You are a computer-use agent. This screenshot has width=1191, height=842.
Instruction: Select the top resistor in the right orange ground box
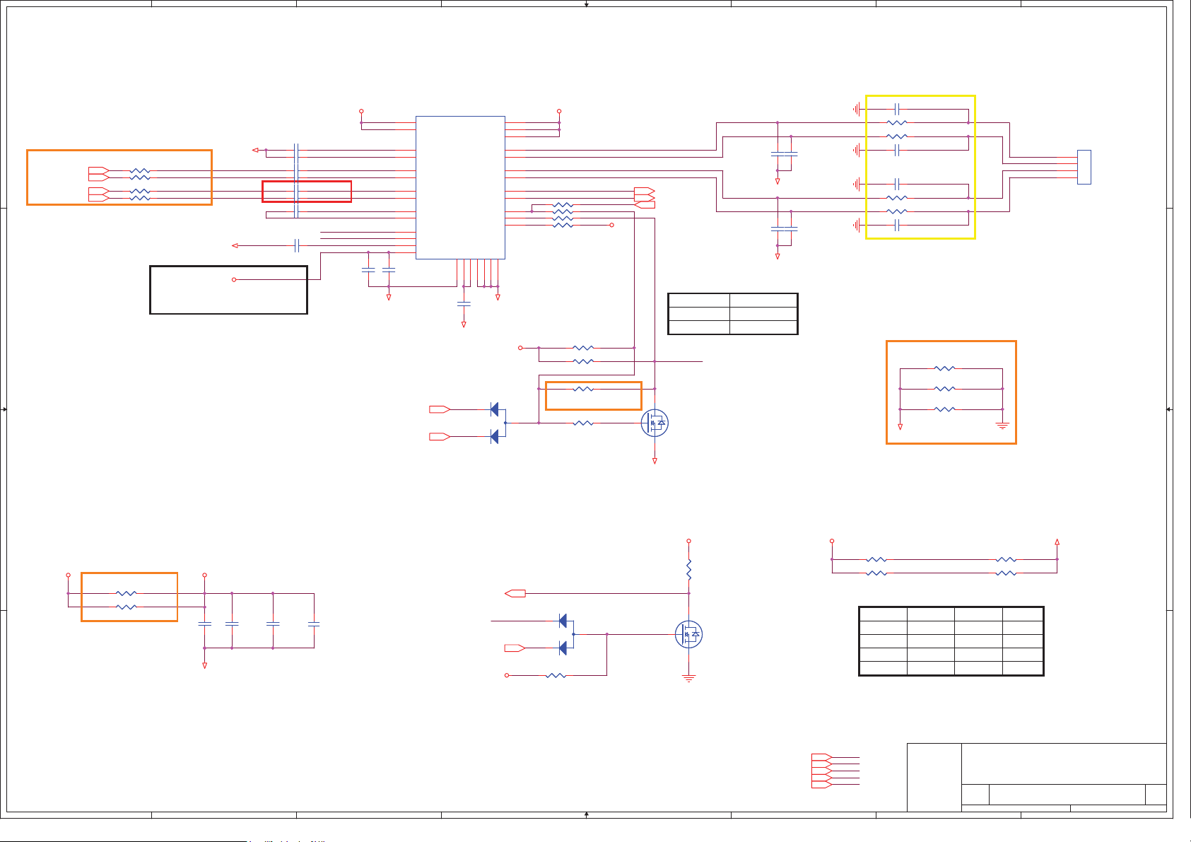tap(944, 368)
